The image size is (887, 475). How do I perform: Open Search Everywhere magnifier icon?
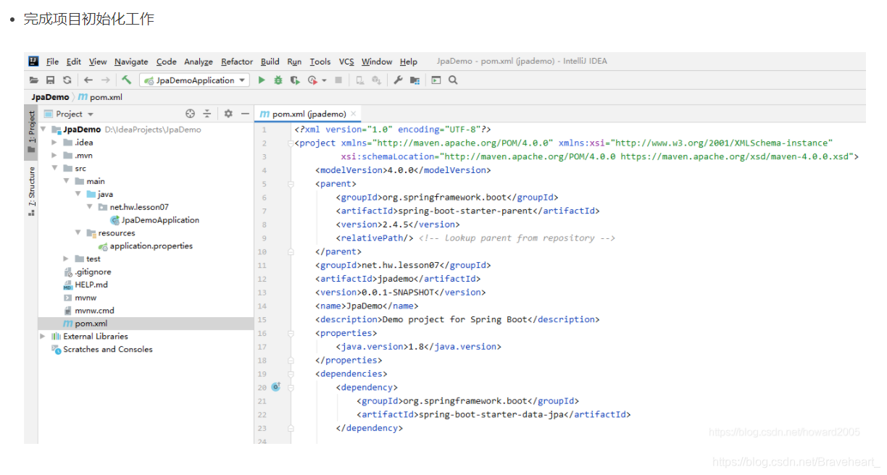(453, 80)
